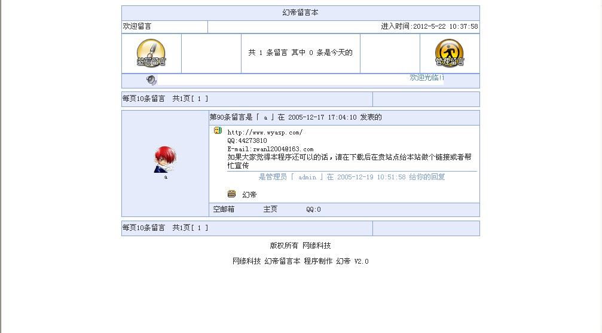Click username 'a' below the avatar
The height and width of the screenshot is (333, 602).
click(166, 177)
